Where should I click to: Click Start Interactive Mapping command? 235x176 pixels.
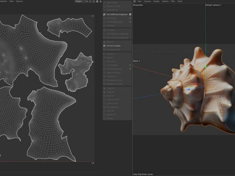click(117, 34)
